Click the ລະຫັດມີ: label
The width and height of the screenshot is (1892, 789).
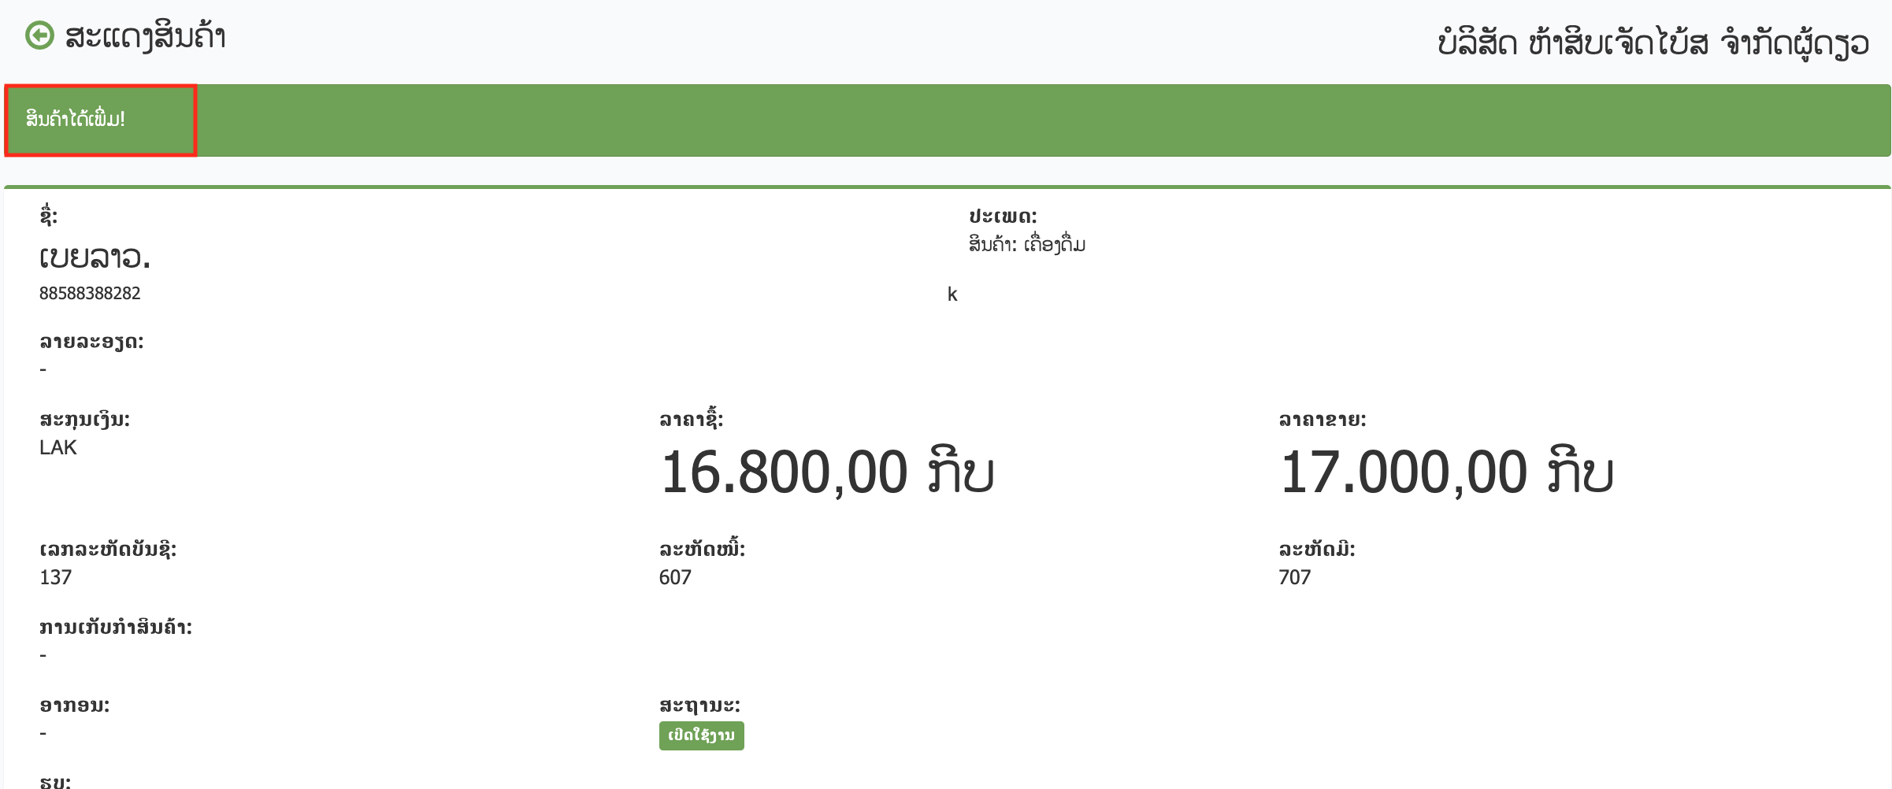tap(1317, 549)
